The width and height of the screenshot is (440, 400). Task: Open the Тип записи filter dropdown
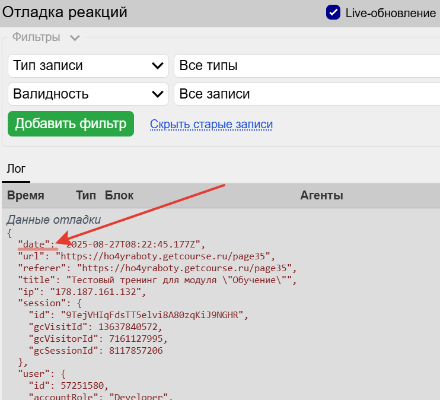[88, 66]
